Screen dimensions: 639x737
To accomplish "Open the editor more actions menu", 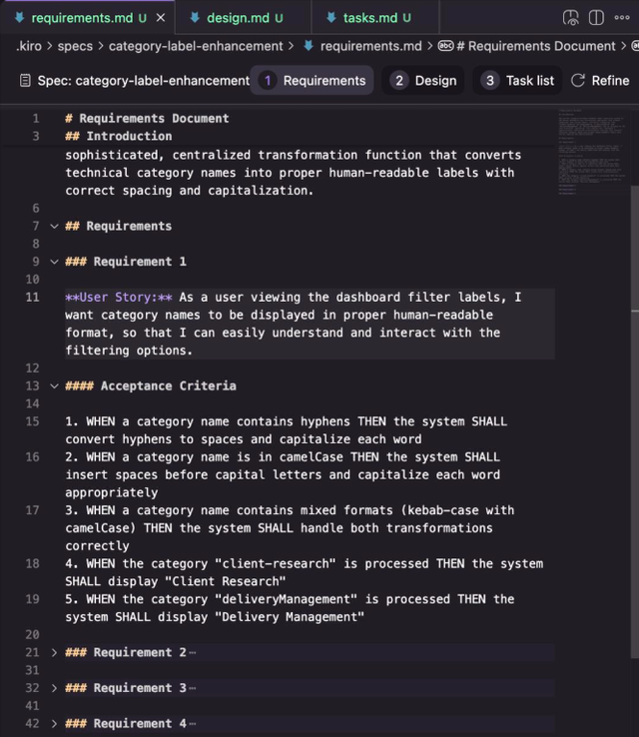I will pyautogui.click(x=621, y=18).
